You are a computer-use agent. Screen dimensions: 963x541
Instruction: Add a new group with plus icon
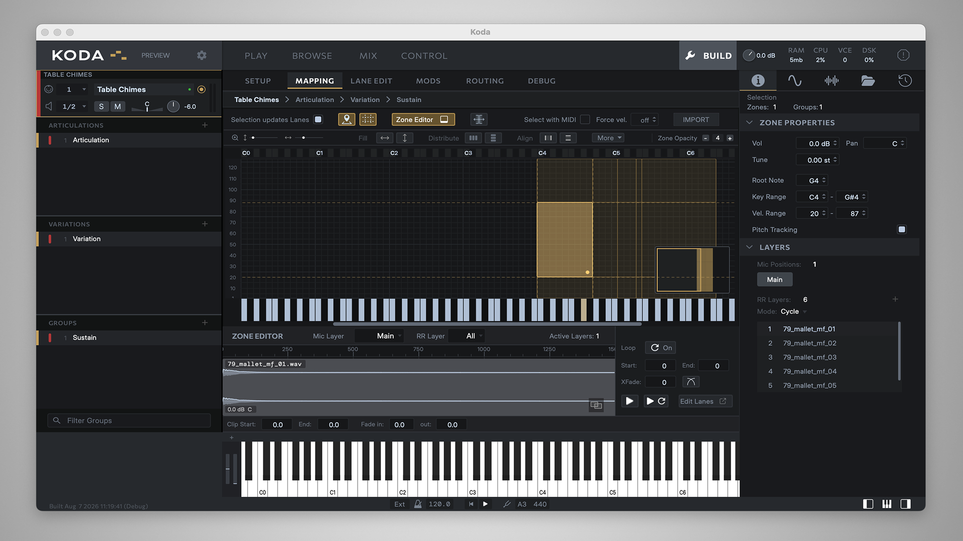pyautogui.click(x=205, y=323)
